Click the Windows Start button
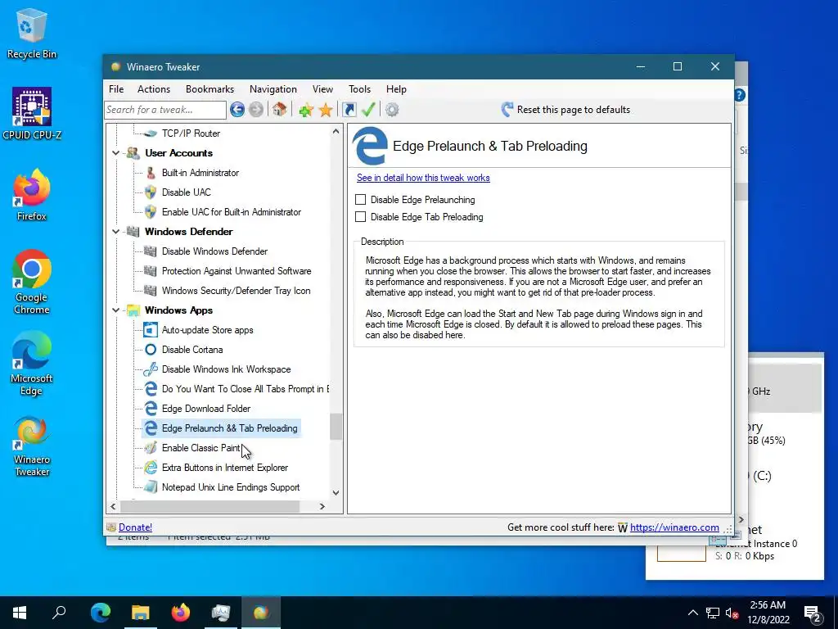The image size is (838, 629). 20,613
